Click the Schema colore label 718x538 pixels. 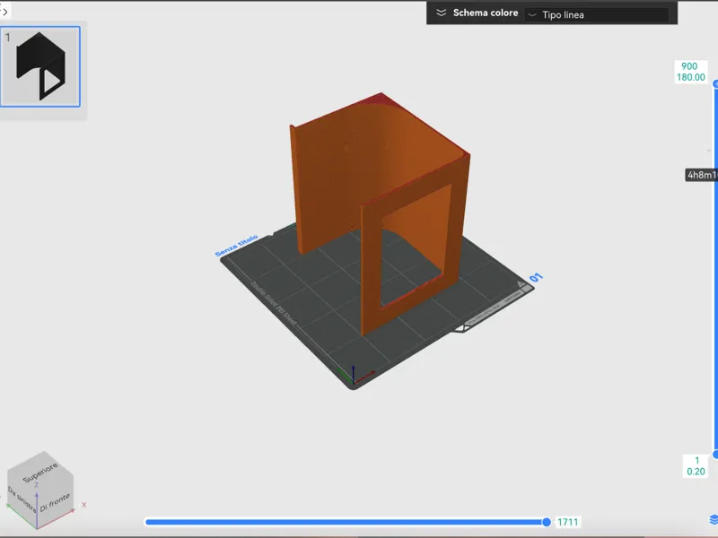click(x=486, y=13)
